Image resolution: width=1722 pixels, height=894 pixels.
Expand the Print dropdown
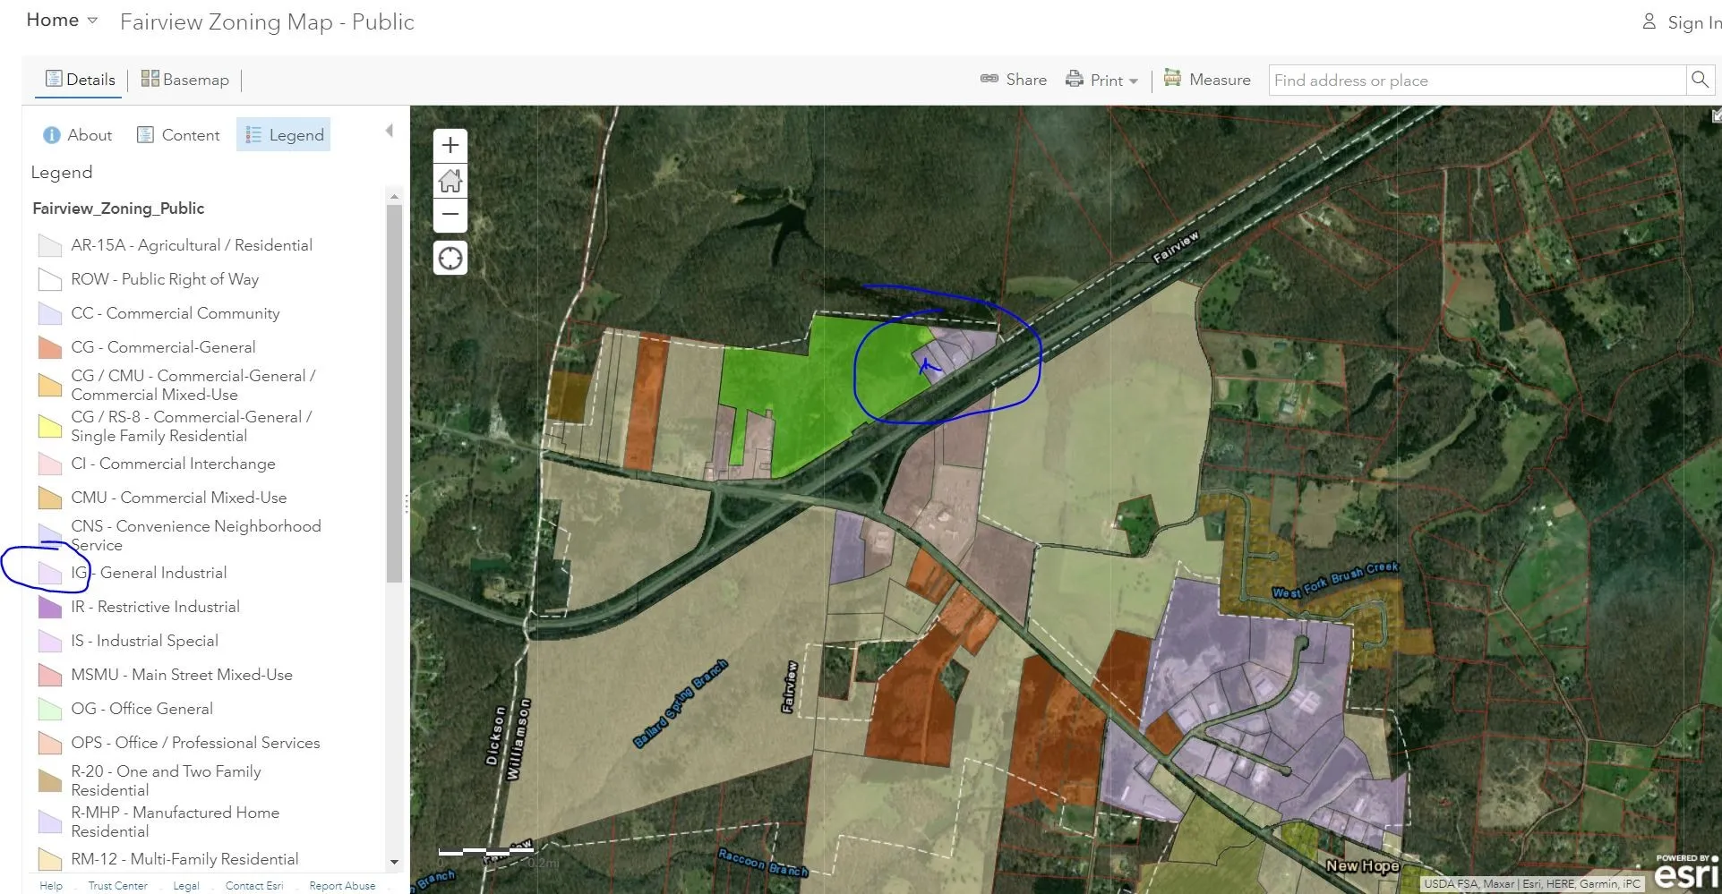coord(1102,80)
